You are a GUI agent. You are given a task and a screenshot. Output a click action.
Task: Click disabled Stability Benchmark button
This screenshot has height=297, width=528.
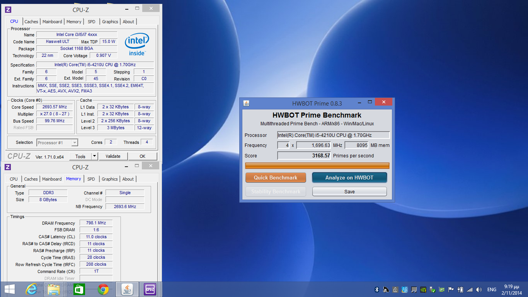pyautogui.click(x=276, y=191)
